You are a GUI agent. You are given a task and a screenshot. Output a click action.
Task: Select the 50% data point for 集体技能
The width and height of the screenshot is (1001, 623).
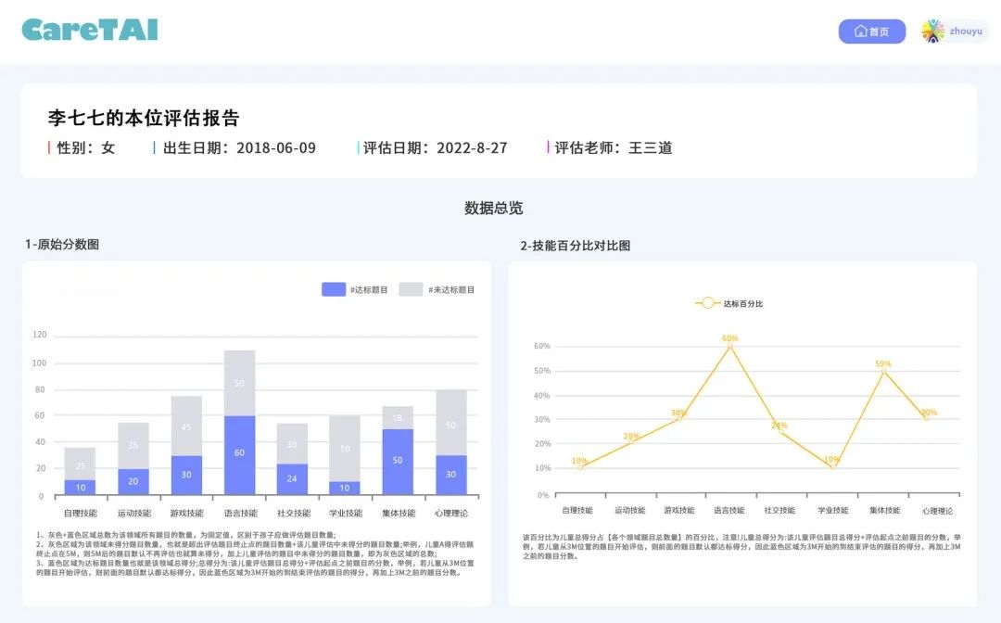pos(883,371)
